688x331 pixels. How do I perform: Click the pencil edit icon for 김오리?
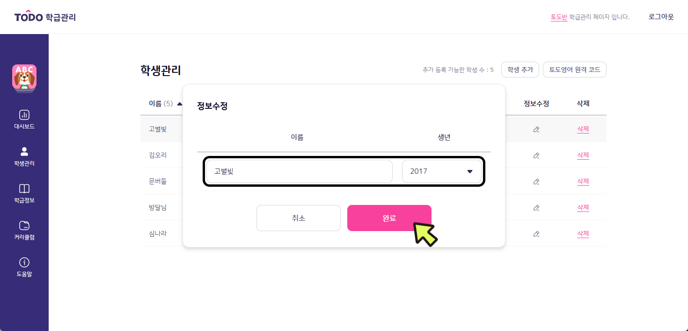pyautogui.click(x=536, y=155)
